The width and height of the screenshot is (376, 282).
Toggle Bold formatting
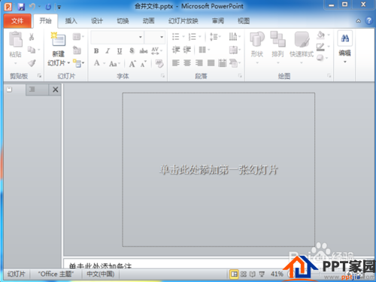pyautogui.click(x=96, y=51)
